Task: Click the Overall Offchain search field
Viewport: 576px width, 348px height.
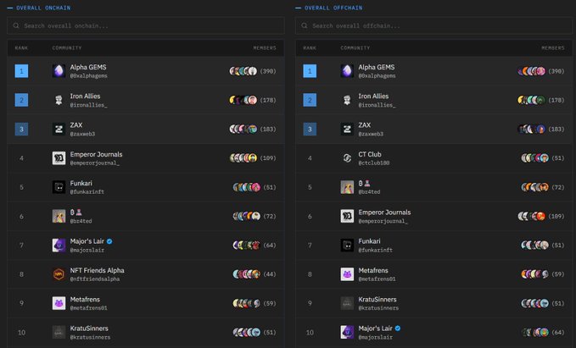Action: (433, 25)
